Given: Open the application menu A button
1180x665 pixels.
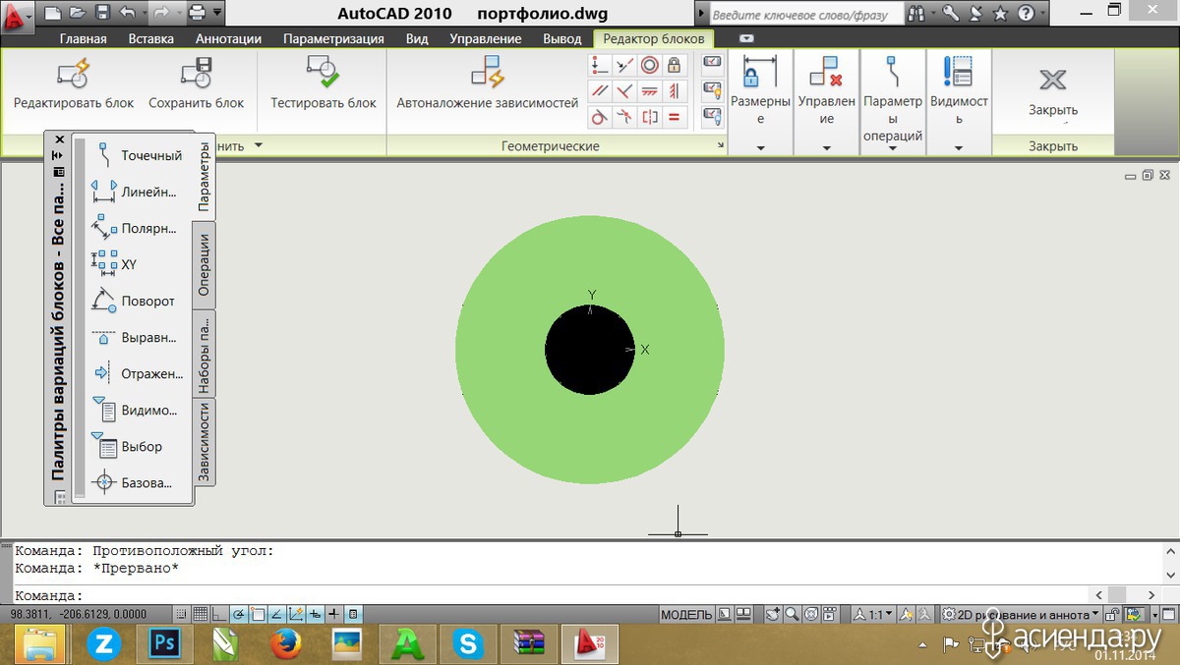Looking at the screenshot, I should pos(18,15).
